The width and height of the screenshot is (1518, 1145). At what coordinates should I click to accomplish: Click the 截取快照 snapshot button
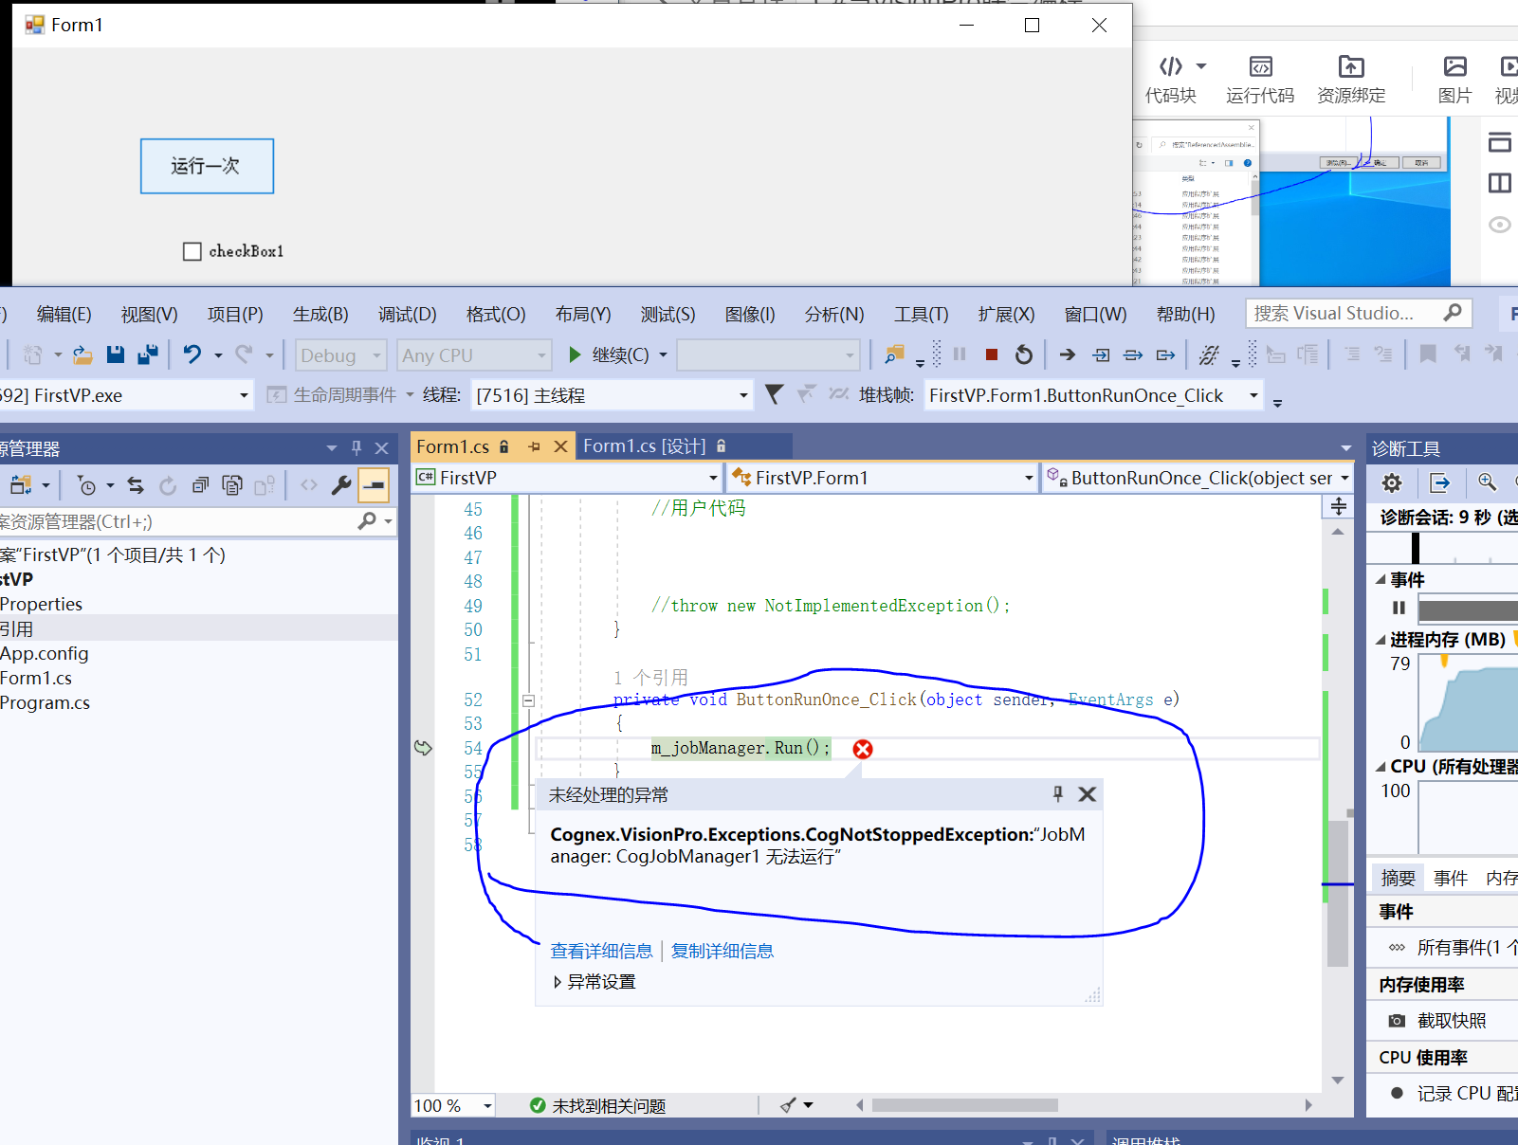(x=1437, y=1021)
